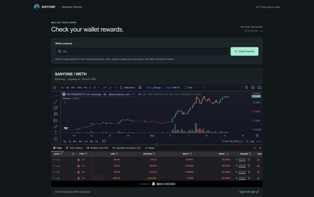Switch to the Liquidity Providers tab
Image resolution: width=314 pixels, height=197 pixels.
(x=127, y=148)
